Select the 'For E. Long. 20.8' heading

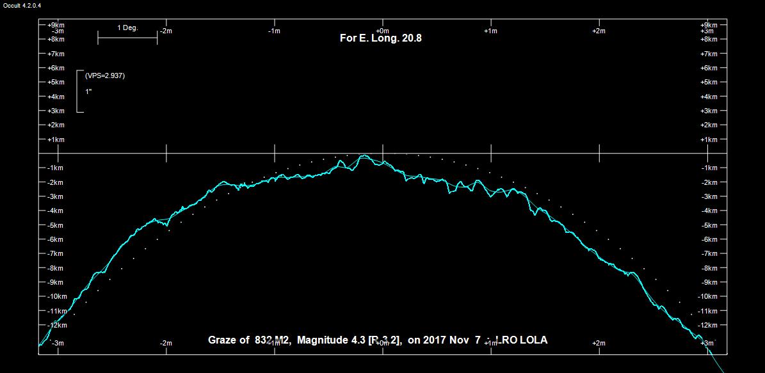click(380, 38)
